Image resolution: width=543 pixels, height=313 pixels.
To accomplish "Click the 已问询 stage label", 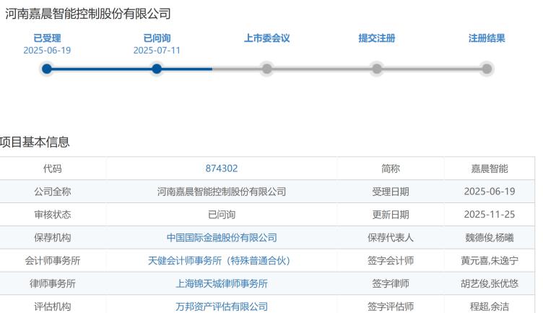I will tap(157, 38).
